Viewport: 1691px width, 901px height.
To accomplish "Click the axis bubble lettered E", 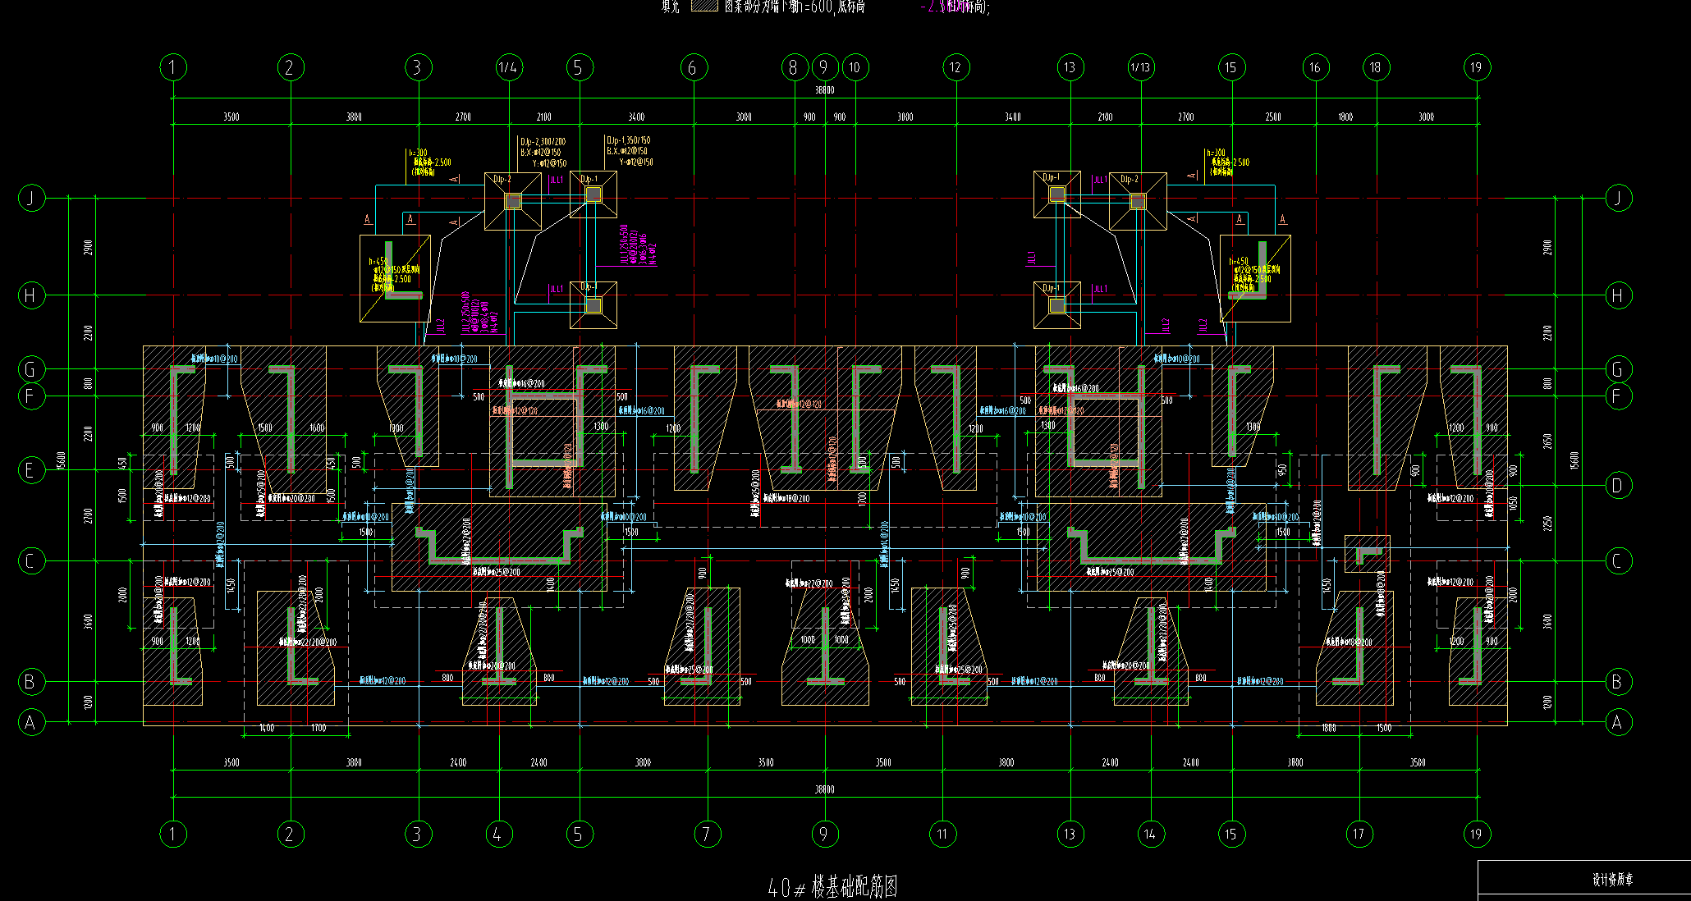I will coord(31,470).
